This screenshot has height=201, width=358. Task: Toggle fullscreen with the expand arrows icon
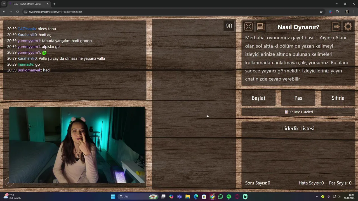pyautogui.click(x=248, y=27)
